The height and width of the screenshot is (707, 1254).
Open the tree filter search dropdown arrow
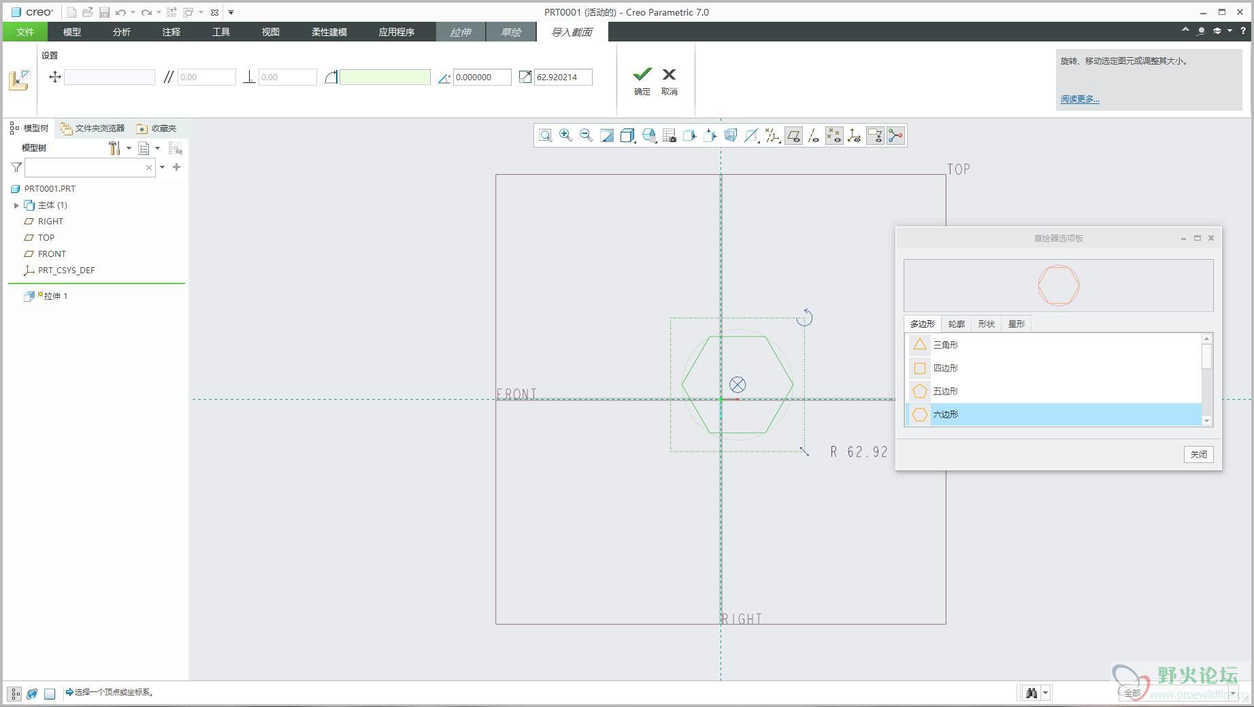pos(162,167)
